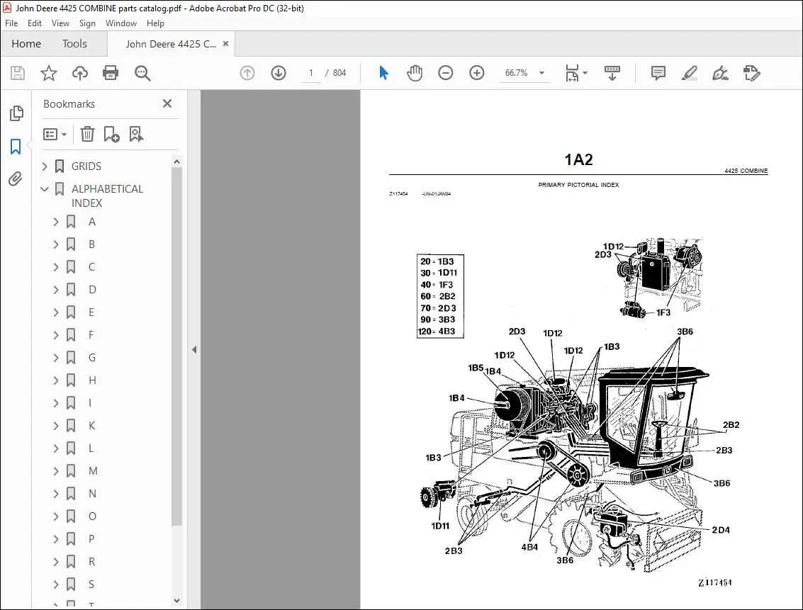Select bookmark H
The height and width of the screenshot is (610, 803).
(x=92, y=380)
